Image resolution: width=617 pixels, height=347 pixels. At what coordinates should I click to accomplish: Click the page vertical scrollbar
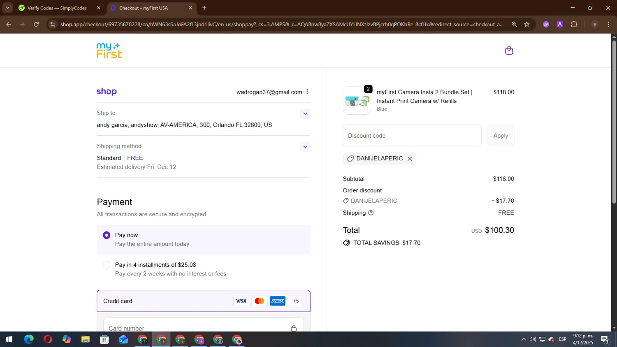click(x=614, y=122)
